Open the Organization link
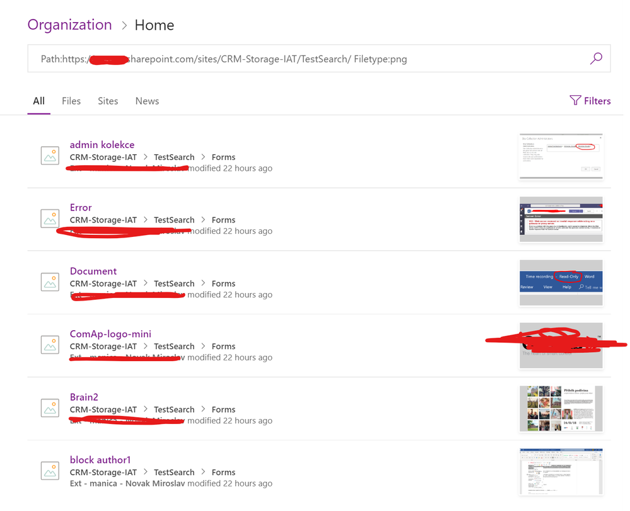630x511 pixels. [x=69, y=25]
